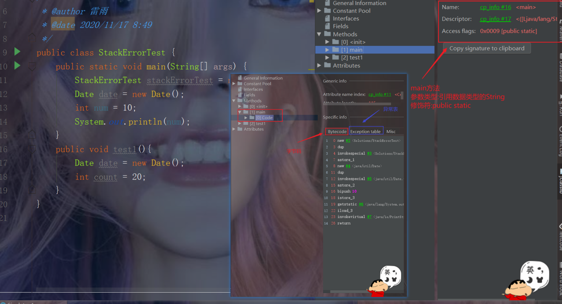Click Generic info panel horizontal scrollbar
Screen dimensions: 562x304
click(357, 104)
